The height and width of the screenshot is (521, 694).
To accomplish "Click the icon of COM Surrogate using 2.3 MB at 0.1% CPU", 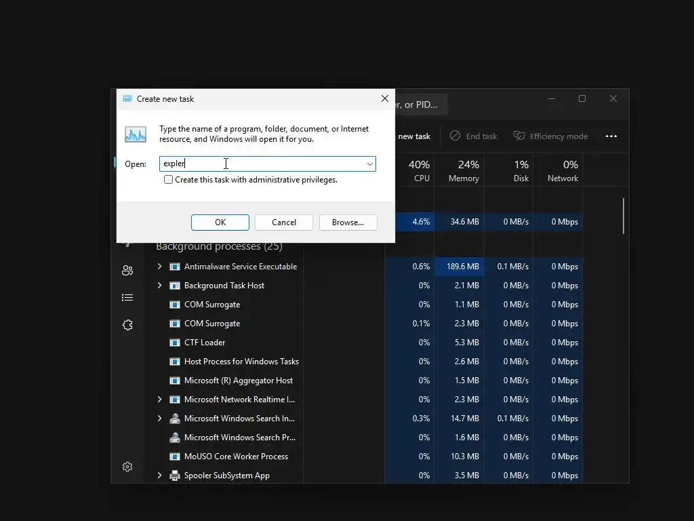I will coord(175,324).
